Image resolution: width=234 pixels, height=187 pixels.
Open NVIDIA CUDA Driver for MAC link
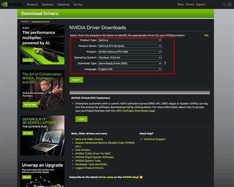click(x=93, y=154)
